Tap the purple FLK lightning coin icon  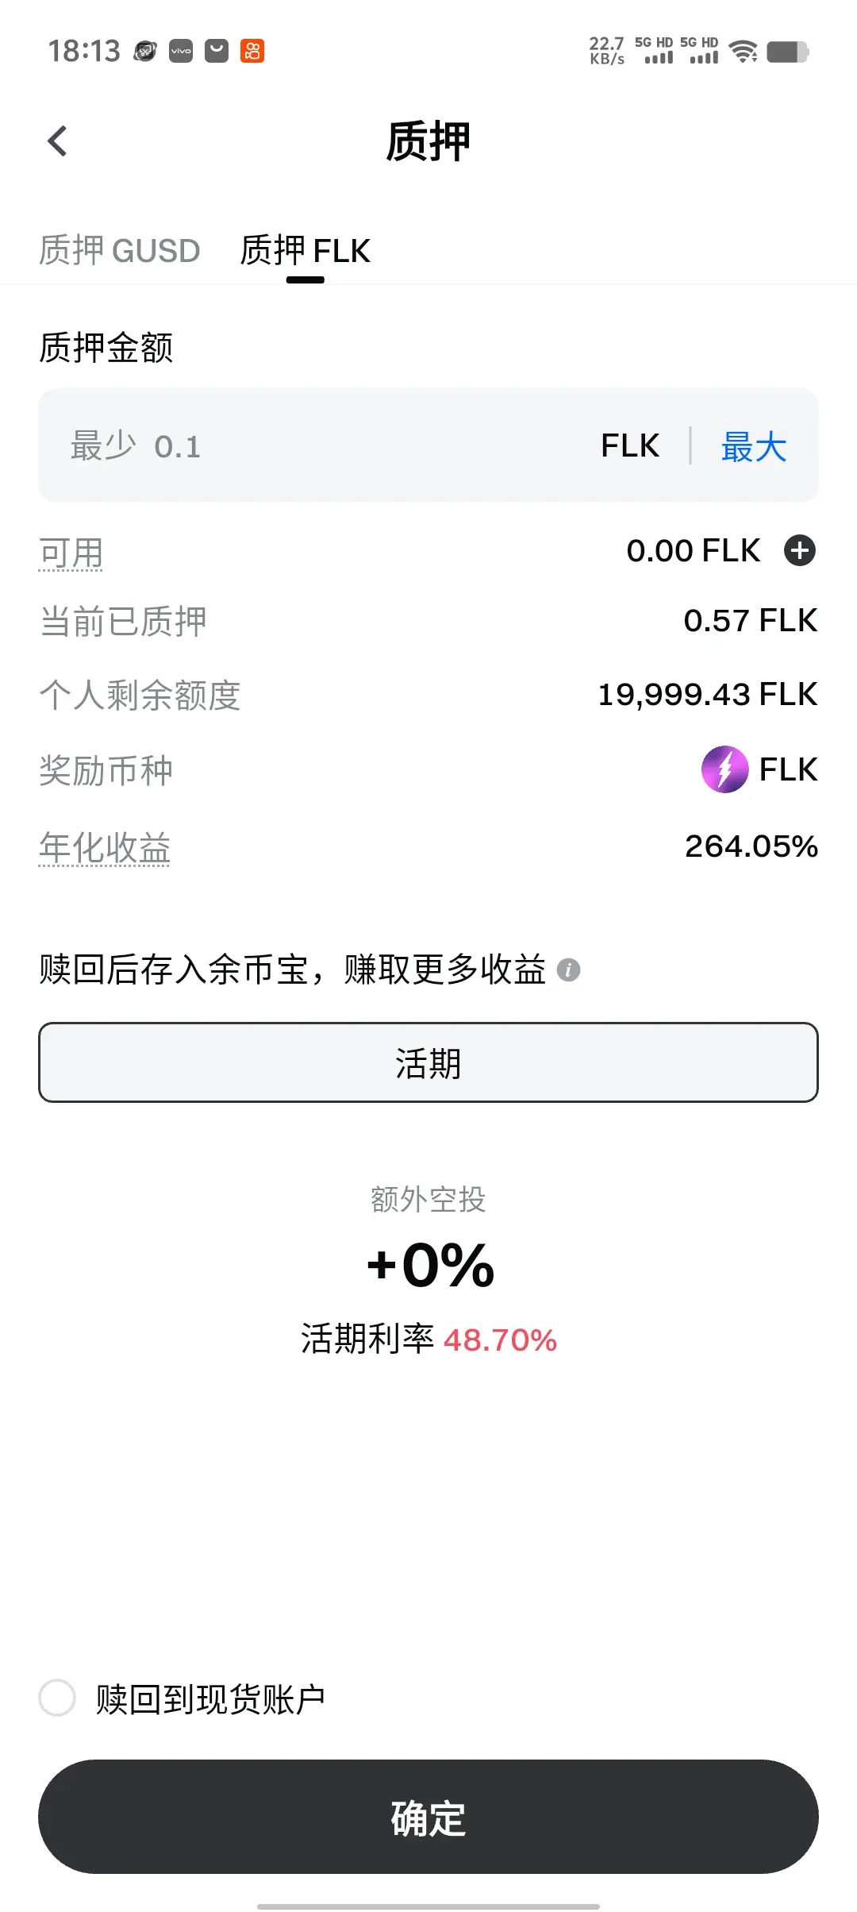724,769
